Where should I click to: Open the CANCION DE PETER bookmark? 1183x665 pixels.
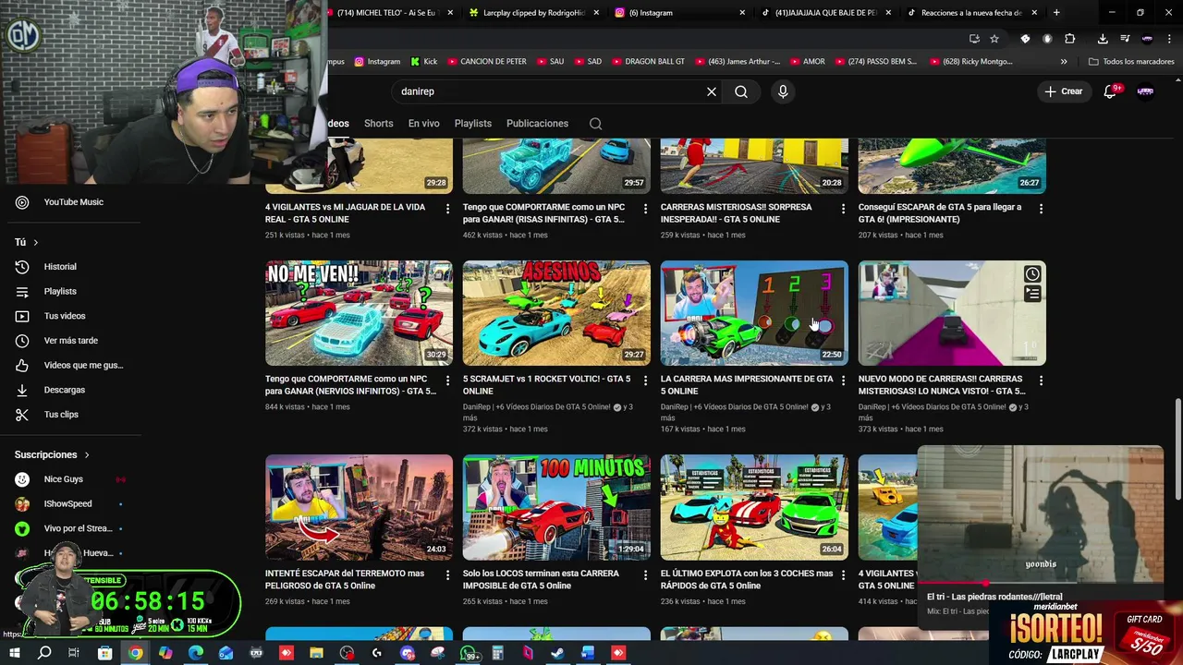click(x=487, y=62)
